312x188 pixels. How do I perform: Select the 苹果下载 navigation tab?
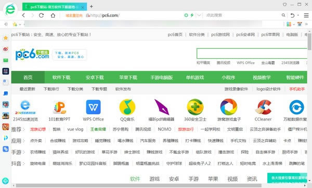[128, 77]
